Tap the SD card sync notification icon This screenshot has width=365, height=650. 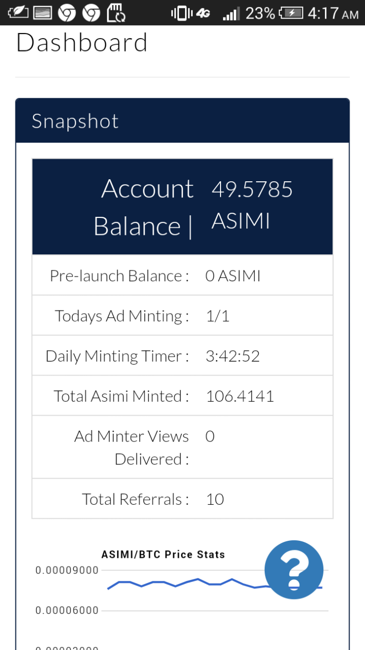click(x=116, y=13)
